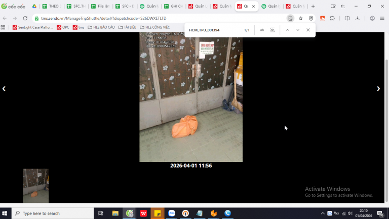Select the door photo thumbnail
The image size is (389, 219).
(x=36, y=186)
